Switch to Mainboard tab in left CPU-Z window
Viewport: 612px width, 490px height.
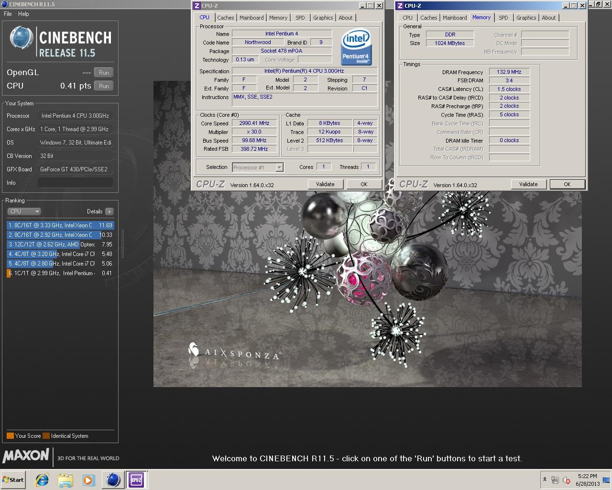click(x=251, y=18)
